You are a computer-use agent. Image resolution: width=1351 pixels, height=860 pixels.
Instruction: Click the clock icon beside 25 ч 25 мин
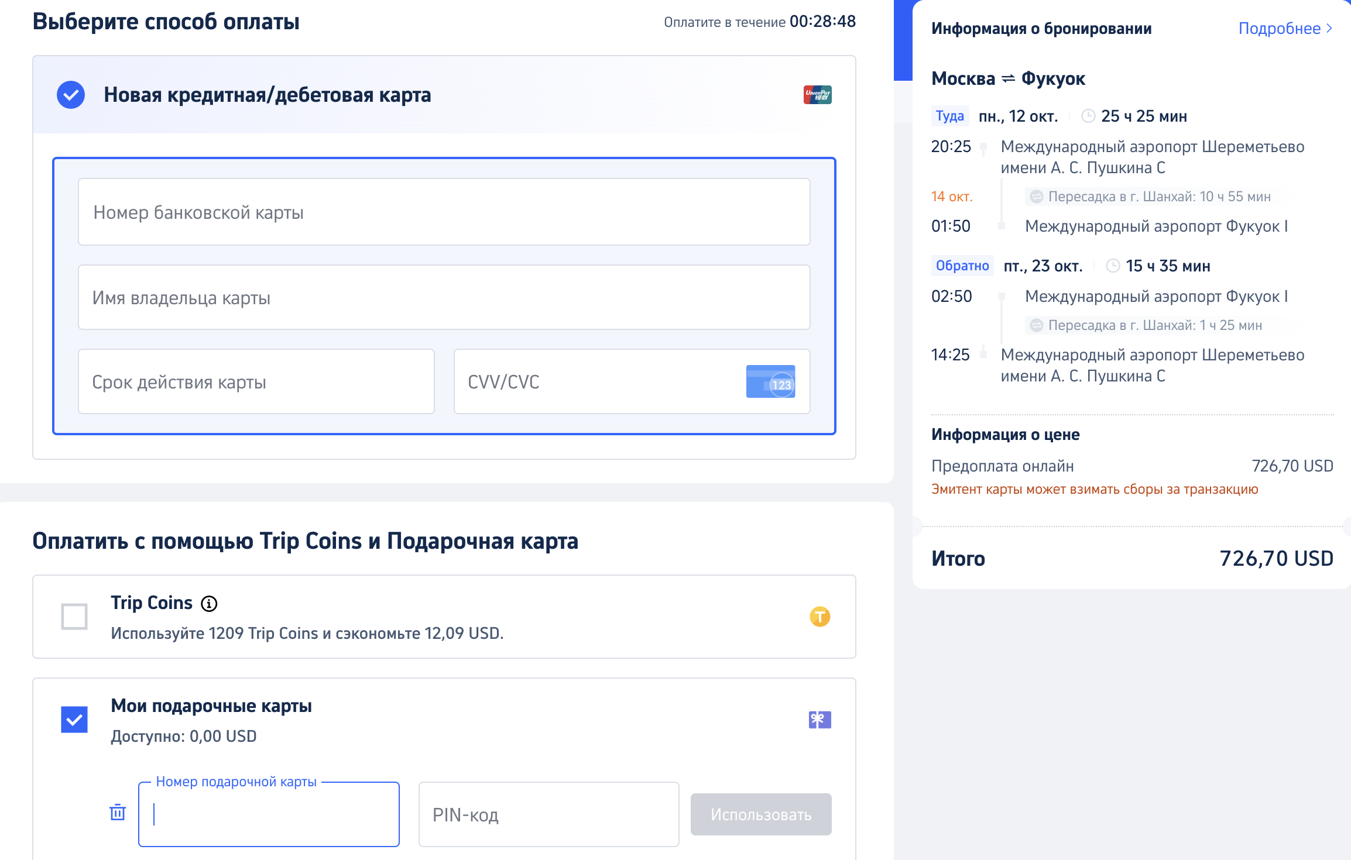(1088, 116)
